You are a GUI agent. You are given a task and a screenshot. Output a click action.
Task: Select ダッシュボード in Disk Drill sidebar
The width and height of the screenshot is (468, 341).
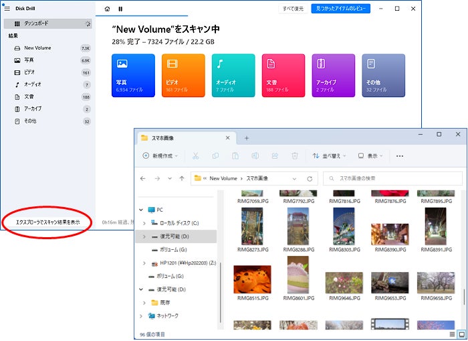pyautogui.click(x=47, y=23)
